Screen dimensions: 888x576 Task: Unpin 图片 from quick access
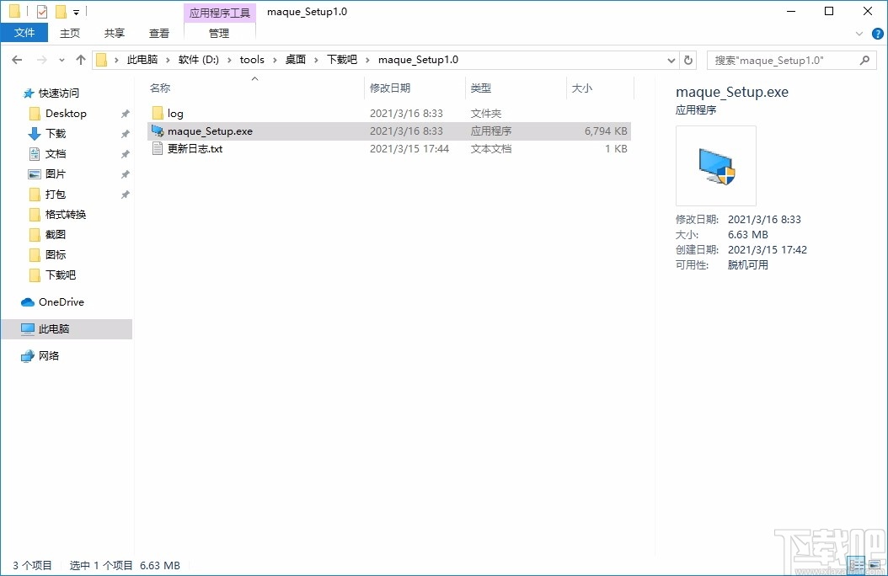pyautogui.click(x=124, y=173)
